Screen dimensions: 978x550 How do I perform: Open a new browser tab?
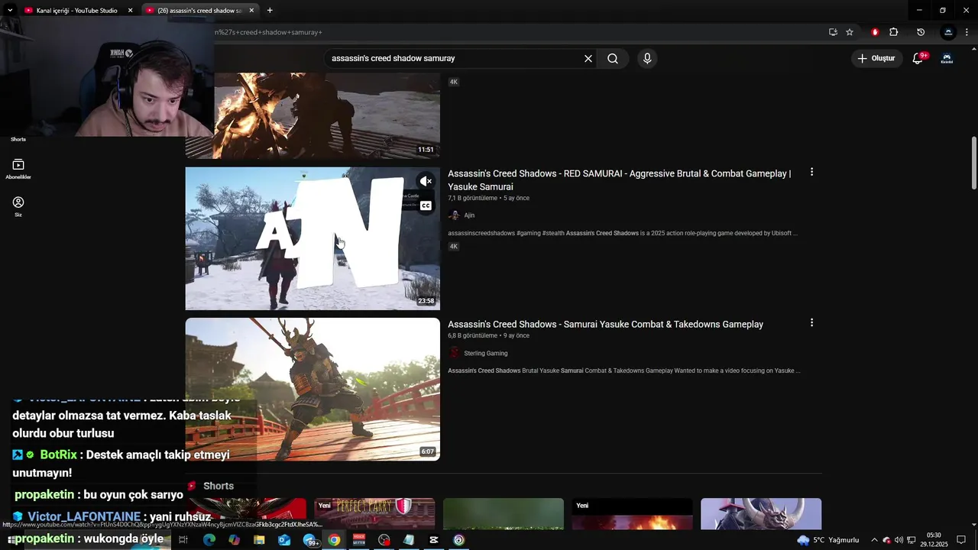click(270, 11)
